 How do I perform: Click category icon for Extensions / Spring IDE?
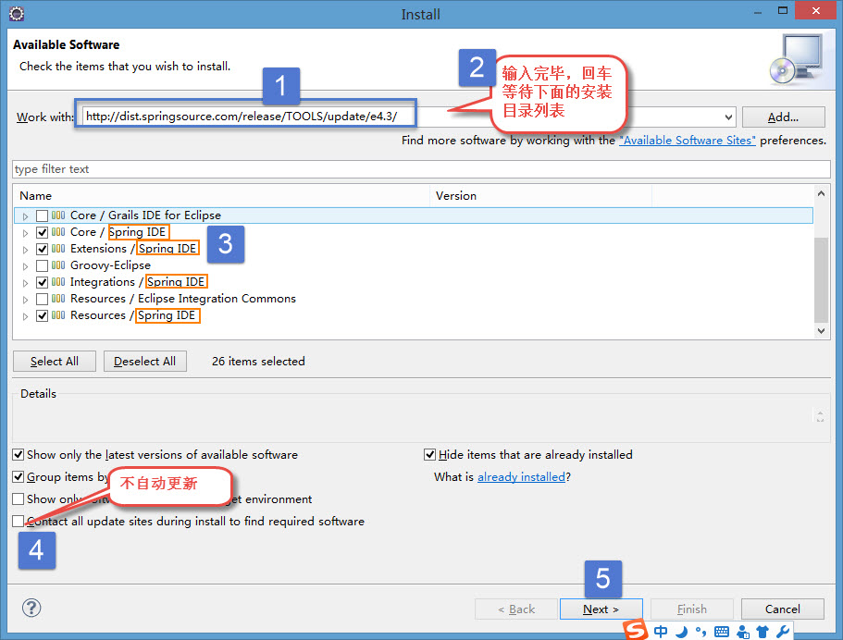58,249
